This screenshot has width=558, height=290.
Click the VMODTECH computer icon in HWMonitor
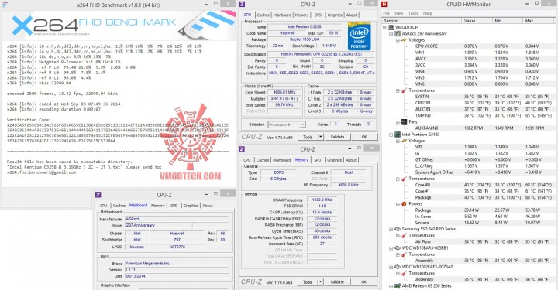point(391,27)
